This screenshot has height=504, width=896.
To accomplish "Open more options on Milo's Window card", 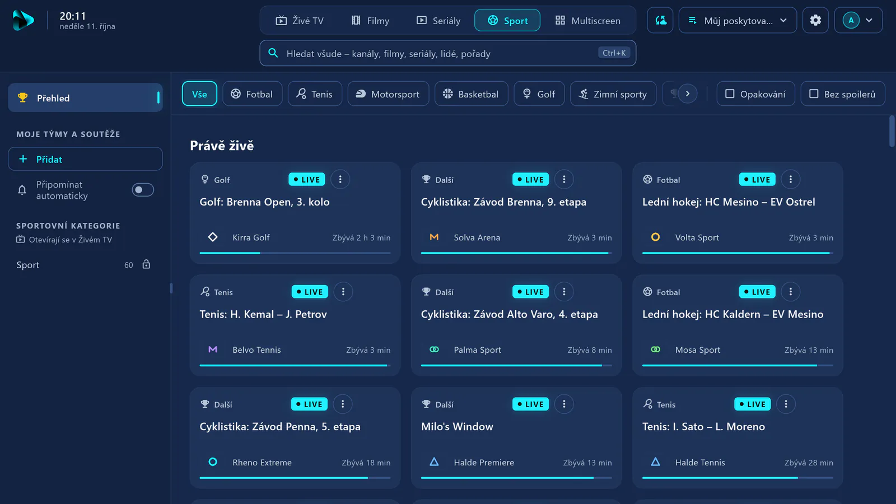I will click(564, 404).
